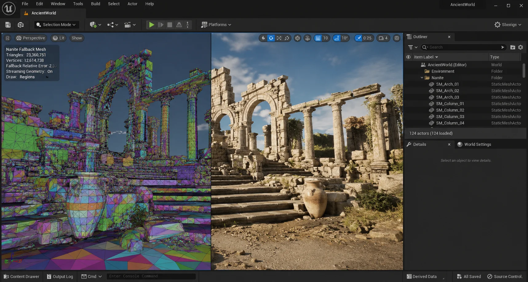Viewport: 528px width, 282px height.
Task: Activate the Translate gizmo tool
Action: (271, 38)
